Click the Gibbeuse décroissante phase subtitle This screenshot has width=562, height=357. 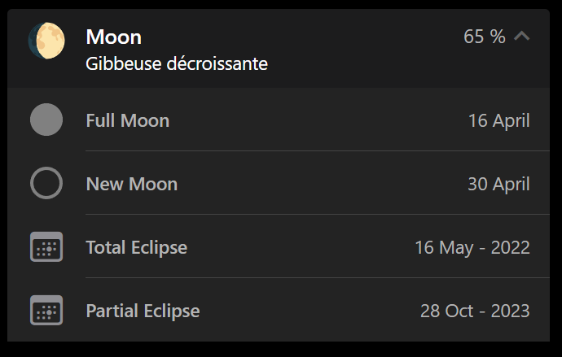point(177,63)
